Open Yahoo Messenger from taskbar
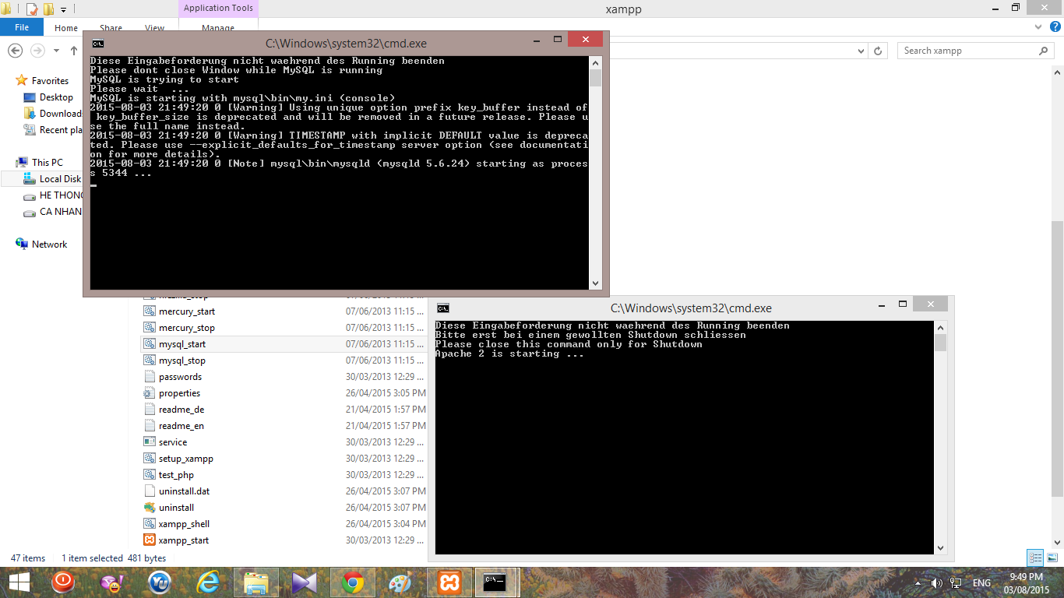 tap(111, 582)
